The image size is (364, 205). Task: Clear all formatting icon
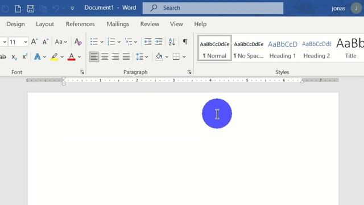(x=78, y=42)
